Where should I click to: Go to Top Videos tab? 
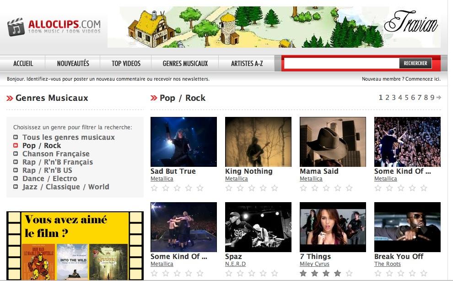(126, 63)
